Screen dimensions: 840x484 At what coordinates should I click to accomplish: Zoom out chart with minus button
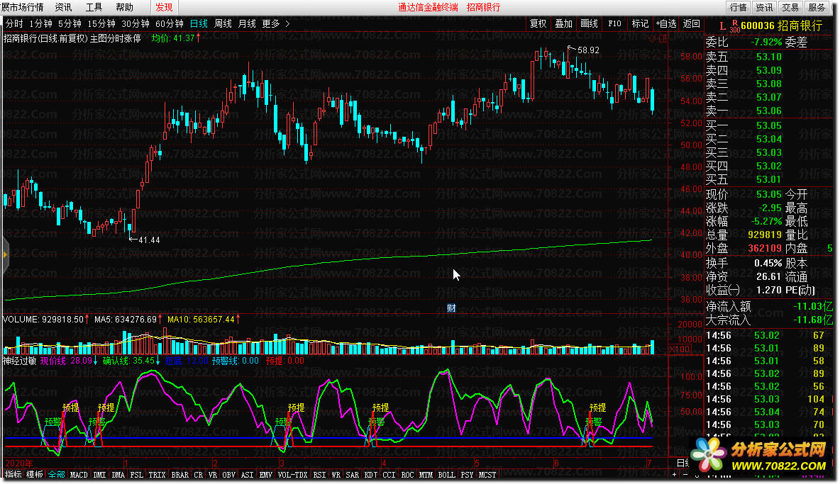685,474
